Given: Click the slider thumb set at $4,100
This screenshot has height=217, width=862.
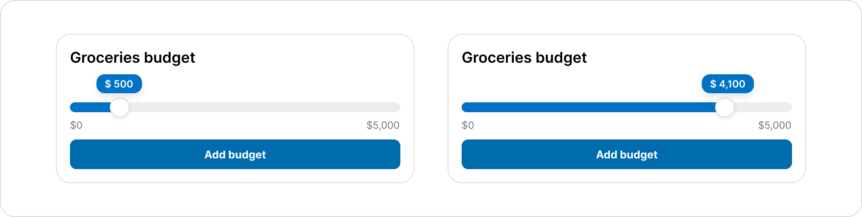Looking at the screenshot, I should 725,107.
